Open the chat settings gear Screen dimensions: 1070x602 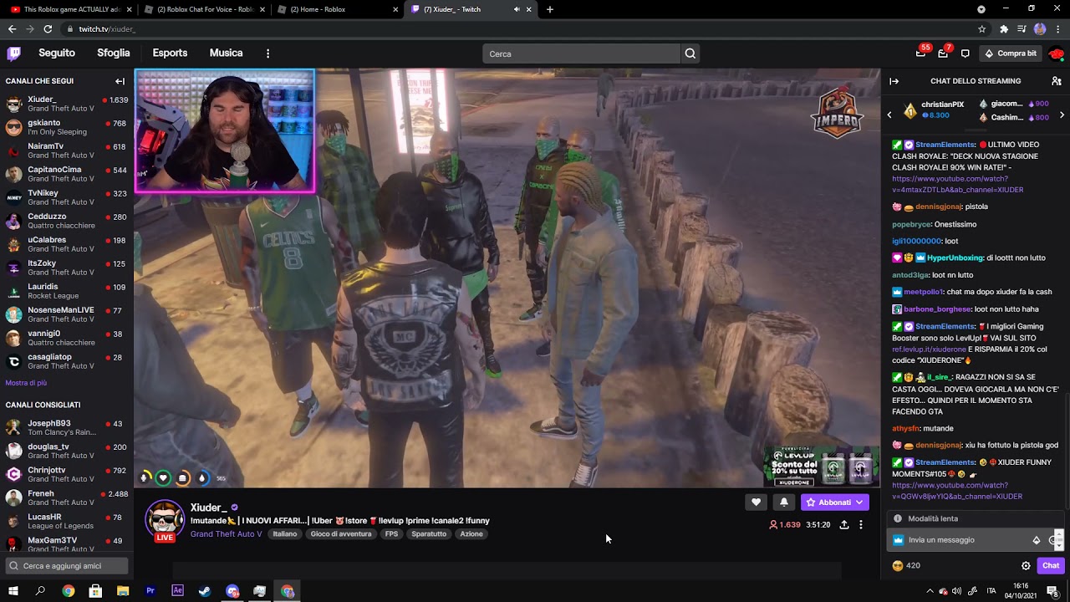coord(1026,566)
